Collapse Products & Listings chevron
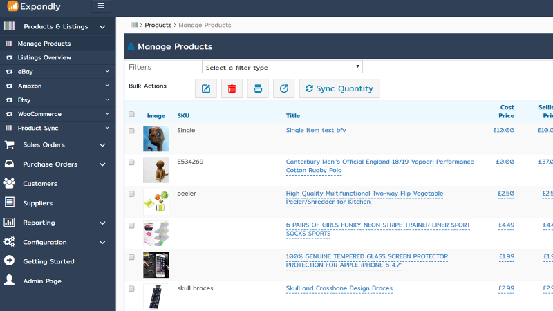Screen dimensions: 553x311 click(x=102, y=27)
